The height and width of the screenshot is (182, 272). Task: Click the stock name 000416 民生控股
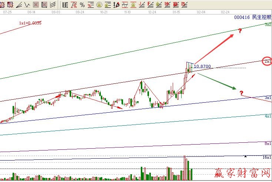(253, 17)
